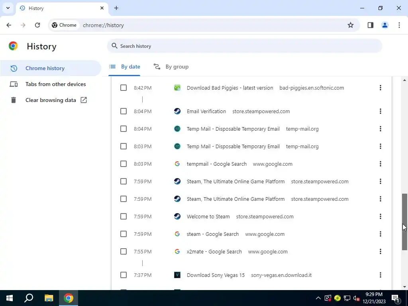The image size is (408, 306).
Task: Click the forward navigation arrow
Action: pyautogui.click(x=23, y=25)
